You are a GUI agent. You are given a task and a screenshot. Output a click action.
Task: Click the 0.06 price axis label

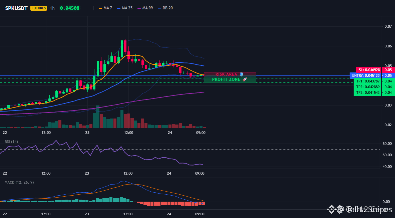point(388,46)
